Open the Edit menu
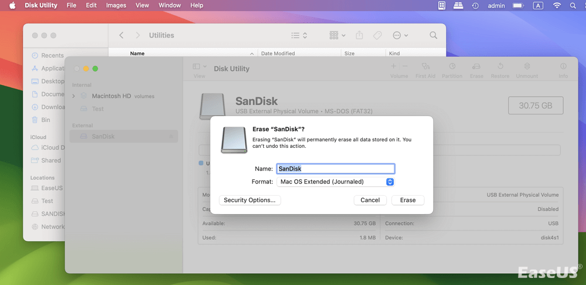The height and width of the screenshot is (285, 586). coord(91,5)
